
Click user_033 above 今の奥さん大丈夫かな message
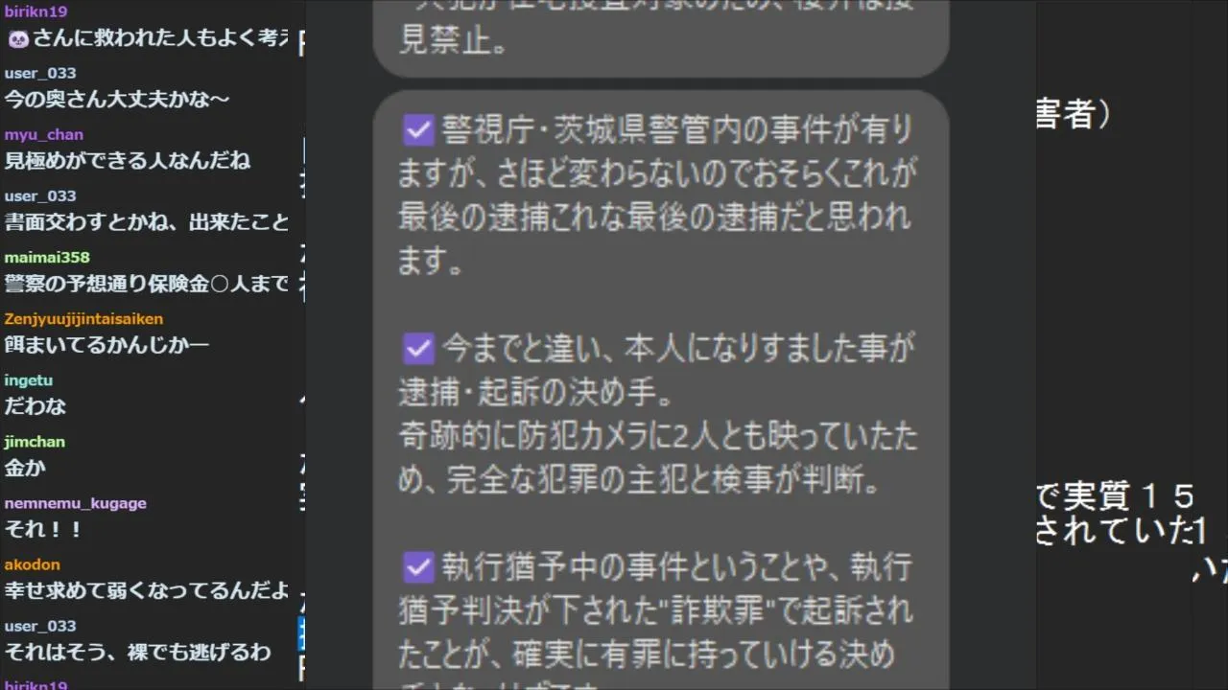(x=39, y=73)
